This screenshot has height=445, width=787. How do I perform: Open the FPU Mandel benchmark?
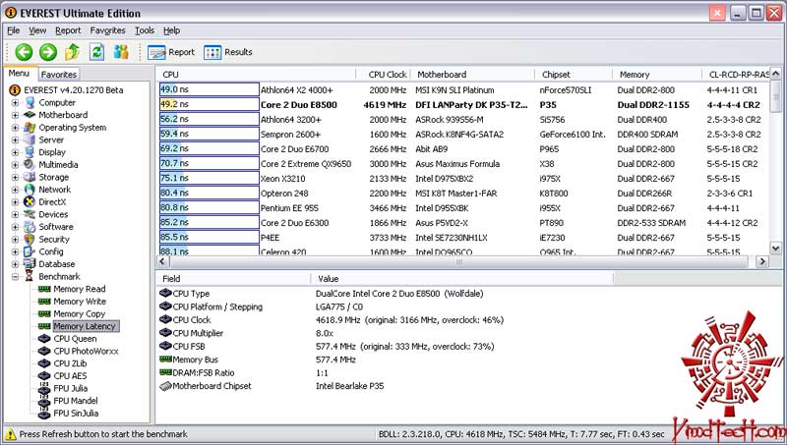point(76,401)
